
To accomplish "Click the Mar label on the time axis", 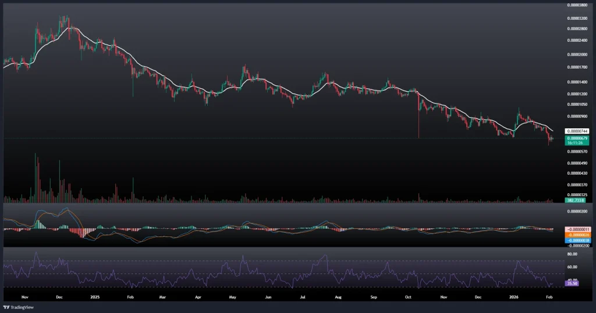I will point(163,296).
